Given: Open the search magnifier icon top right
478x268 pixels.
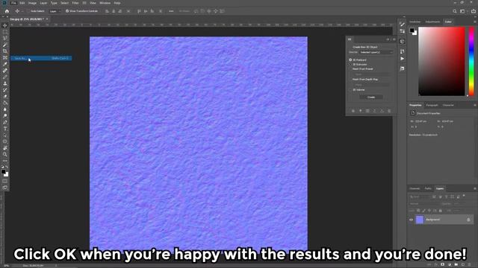Looking at the screenshot, I should [x=455, y=11].
